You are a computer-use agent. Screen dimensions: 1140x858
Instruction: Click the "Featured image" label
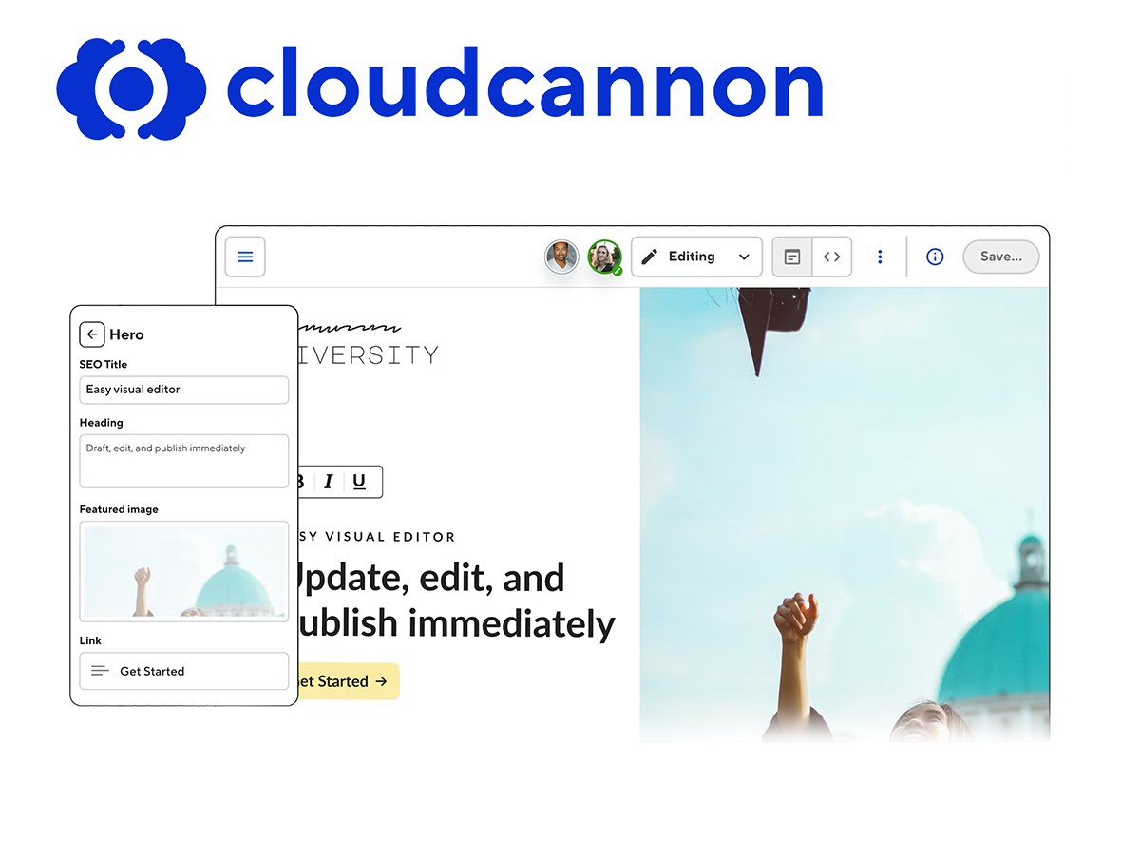[x=119, y=509]
